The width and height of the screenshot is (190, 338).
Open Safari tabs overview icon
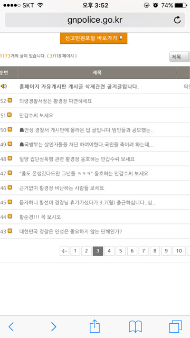175,326
